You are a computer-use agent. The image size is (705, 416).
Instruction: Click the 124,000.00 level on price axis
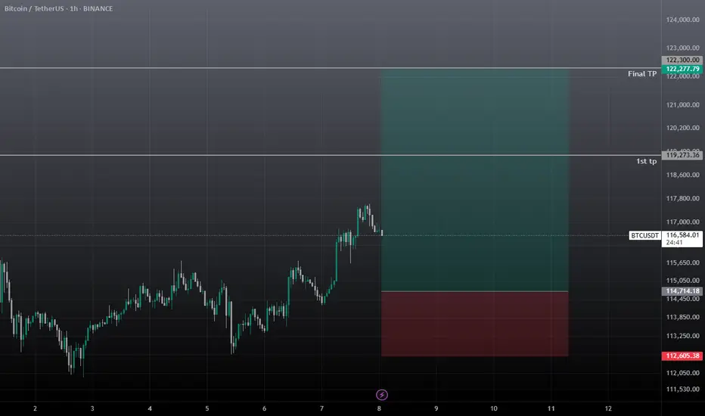coord(682,20)
